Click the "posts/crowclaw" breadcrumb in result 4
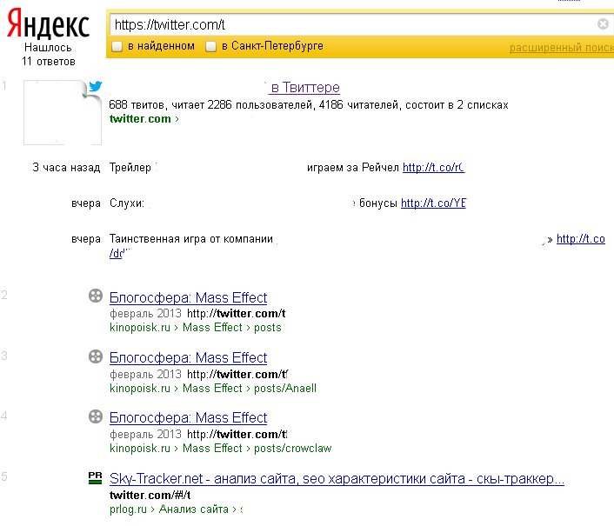Screen dimensions: 614x526 (x=290, y=449)
